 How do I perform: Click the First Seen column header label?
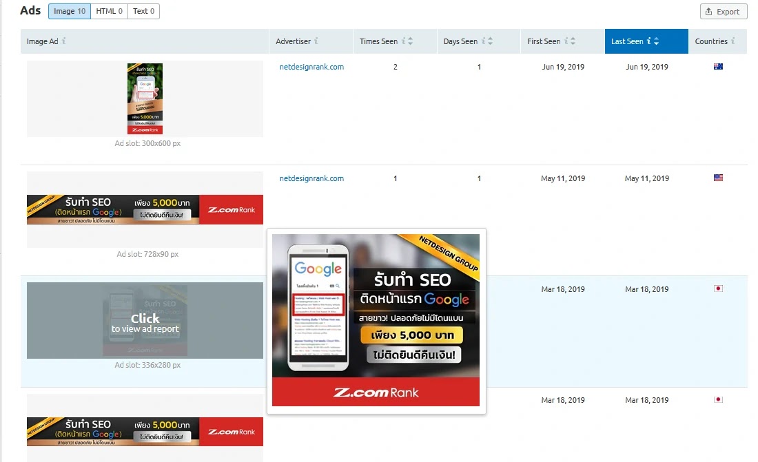(x=544, y=41)
